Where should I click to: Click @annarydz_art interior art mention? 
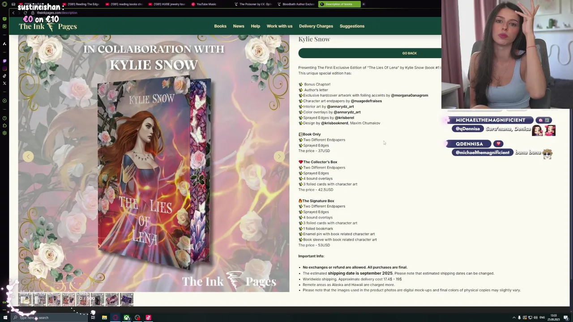pyautogui.click(x=340, y=106)
